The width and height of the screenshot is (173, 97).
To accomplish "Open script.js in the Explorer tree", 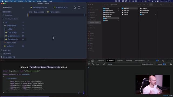I will coord(10,46).
